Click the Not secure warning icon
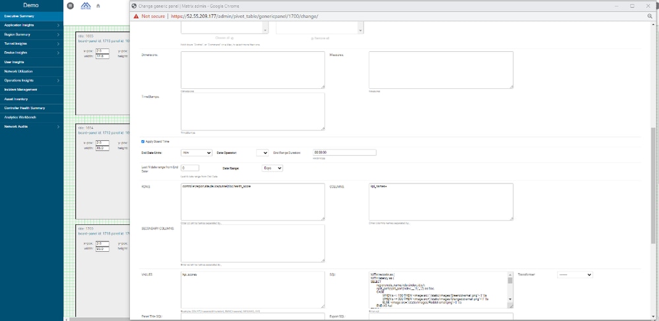Viewport: 659px width, 321px height. pyautogui.click(x=136, y=16)
